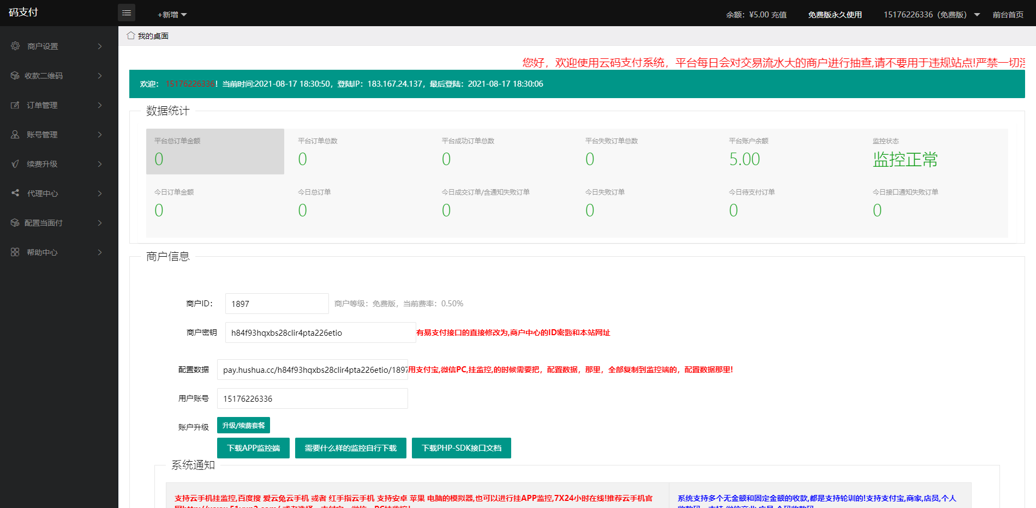Click the 升级/续费套餐 button
The image size is (1036, 508).
243,425
